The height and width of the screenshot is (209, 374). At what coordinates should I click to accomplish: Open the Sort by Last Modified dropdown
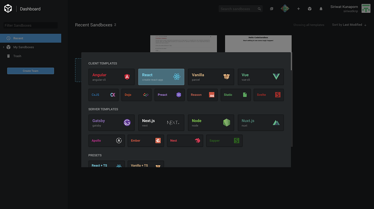pyautogui.click(x=349, y=25)
